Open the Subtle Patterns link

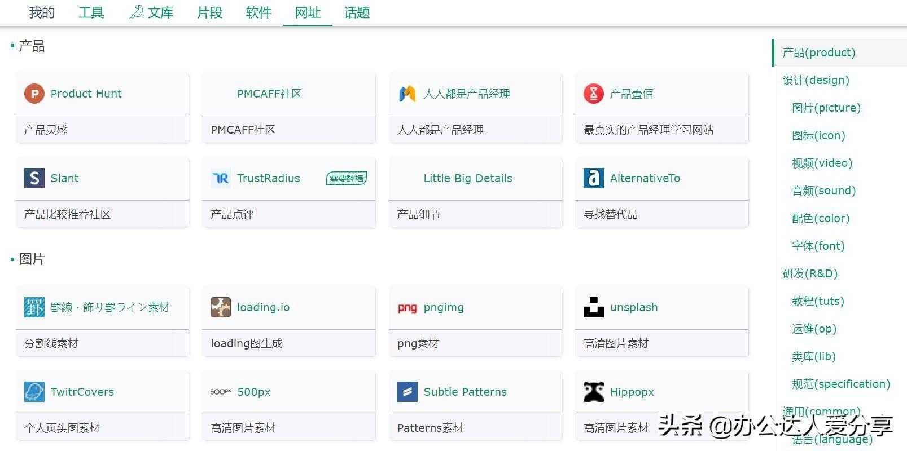[x=465, y=392]
